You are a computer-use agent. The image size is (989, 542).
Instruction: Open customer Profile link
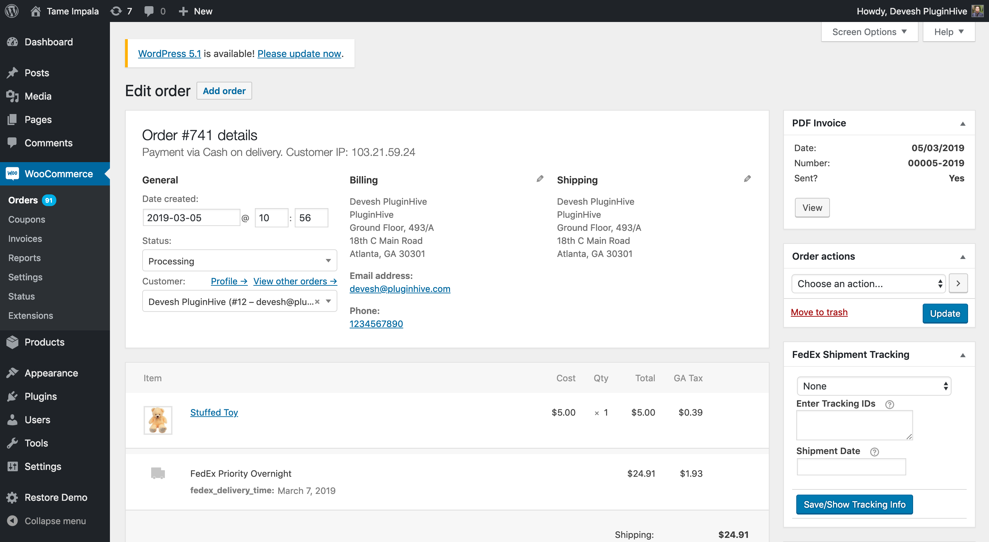[229, 281]
